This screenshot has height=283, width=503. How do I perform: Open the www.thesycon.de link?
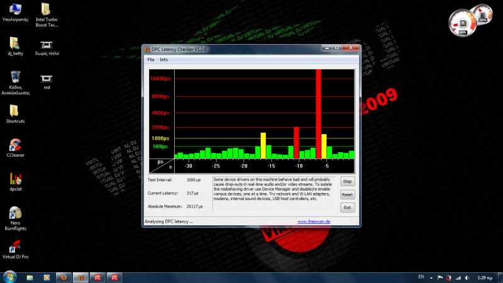coord(314,222)
